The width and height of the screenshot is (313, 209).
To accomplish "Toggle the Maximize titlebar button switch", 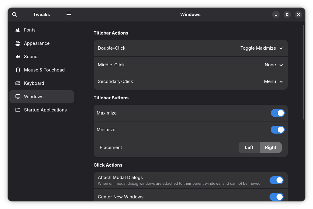I will point(278,113).
